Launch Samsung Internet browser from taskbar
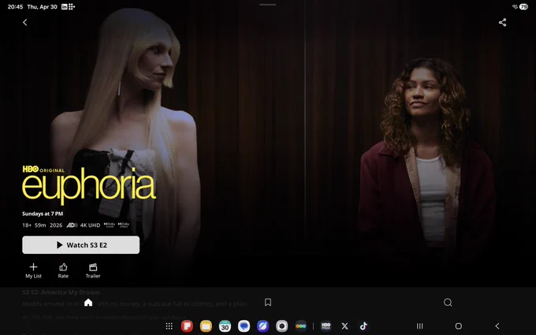 (262, 326)
